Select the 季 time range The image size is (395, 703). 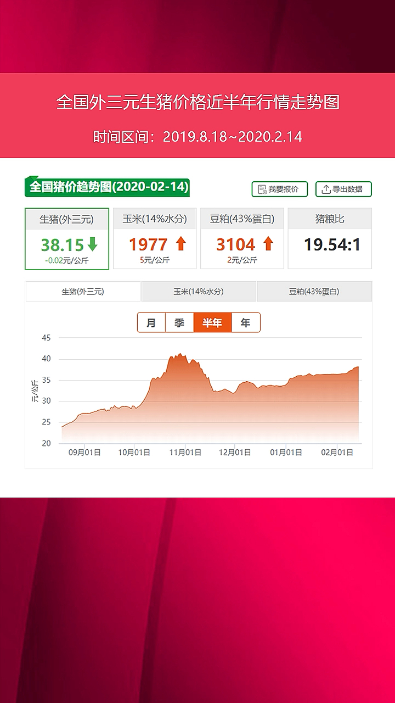(179, 323)
